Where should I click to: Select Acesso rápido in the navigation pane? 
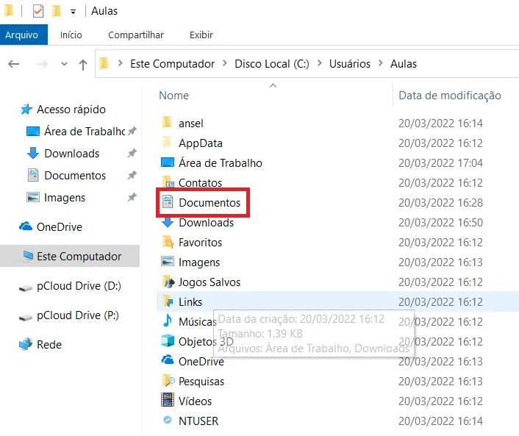pos(71,110)
